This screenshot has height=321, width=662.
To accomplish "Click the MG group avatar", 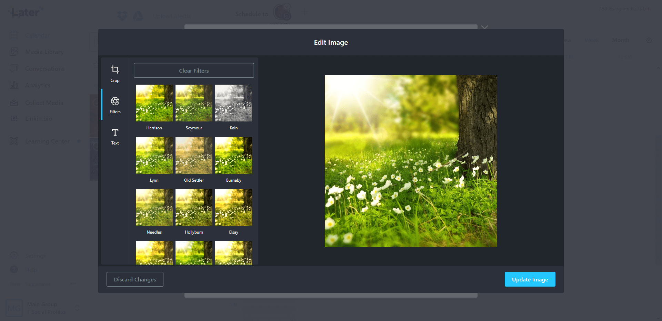I will (x=14, y=308).
